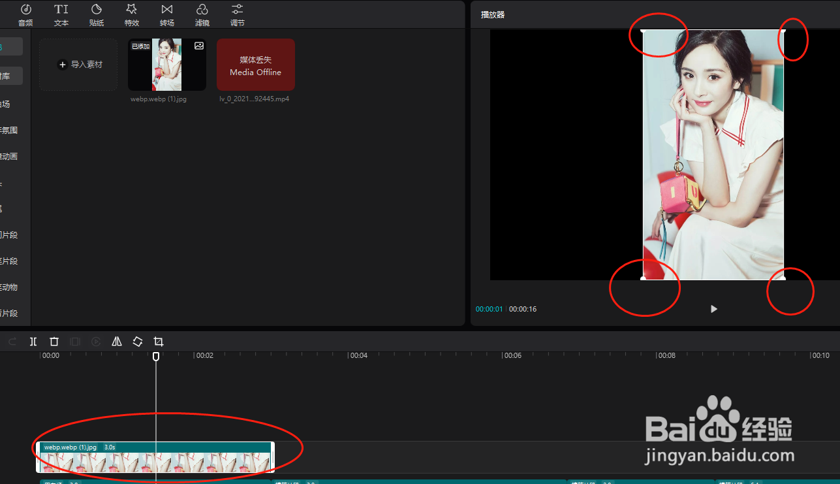Click the 3.0s duration label on the timeline clip
This screenshot has width=840, height=484.
110,447
